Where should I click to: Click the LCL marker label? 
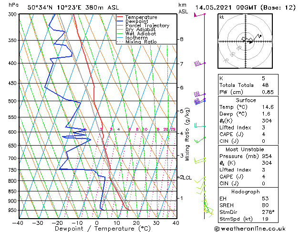(x=187, y=178)
